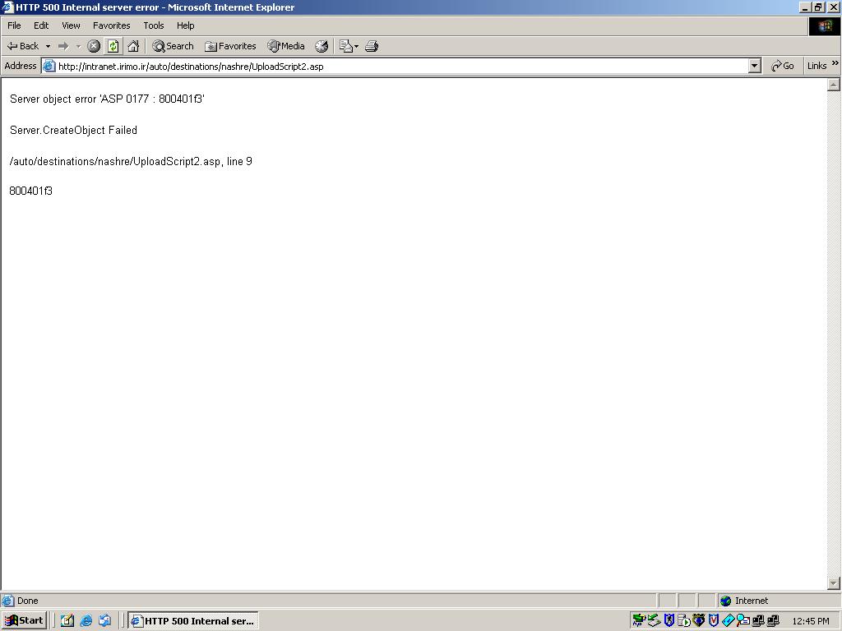Open the Help menu
The height and width of the screenshot is (631, 842).
pos(185,25)
